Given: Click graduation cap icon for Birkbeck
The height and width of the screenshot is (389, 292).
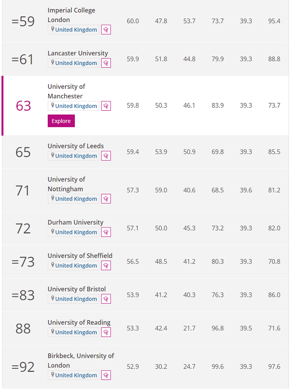Looking at the screenshot, I should pos(106,375).
